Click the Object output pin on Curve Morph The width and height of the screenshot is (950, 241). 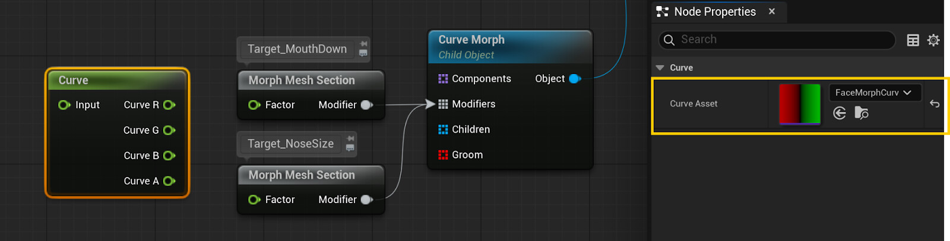pyautogui.click(x=575, y=79)
